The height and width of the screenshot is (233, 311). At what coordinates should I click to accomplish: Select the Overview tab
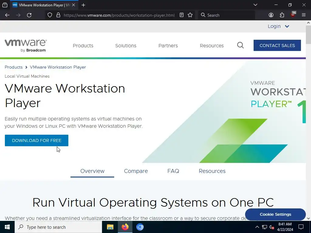92,171
